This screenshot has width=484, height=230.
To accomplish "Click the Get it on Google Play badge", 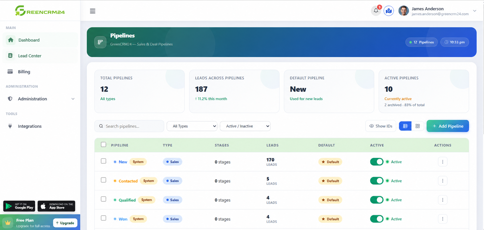I will (x=19, y=206).
